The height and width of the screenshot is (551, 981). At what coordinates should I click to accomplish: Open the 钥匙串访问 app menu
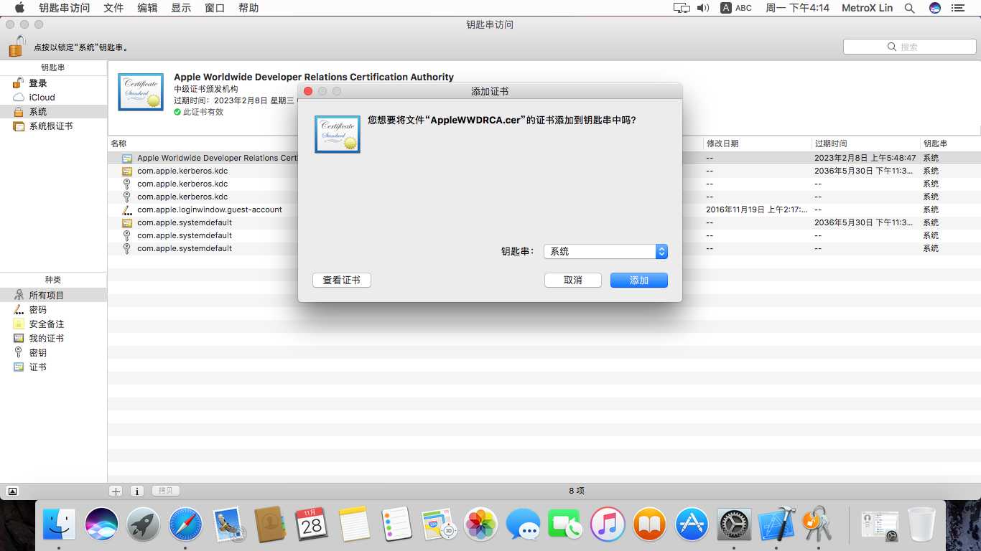pos(65,8)
